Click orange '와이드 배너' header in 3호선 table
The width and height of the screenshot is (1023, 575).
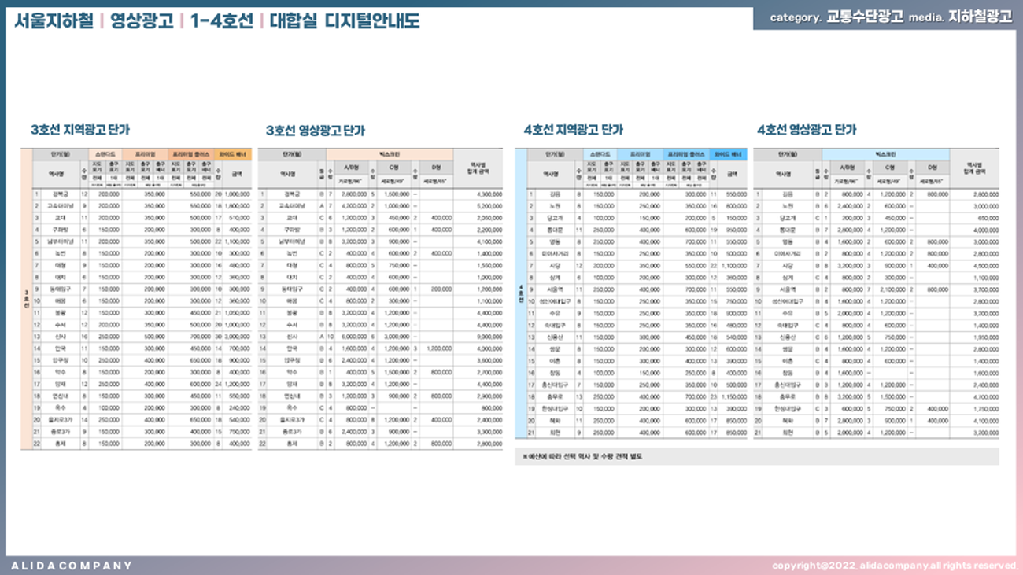pyautogui.click(x=232, y=154)
